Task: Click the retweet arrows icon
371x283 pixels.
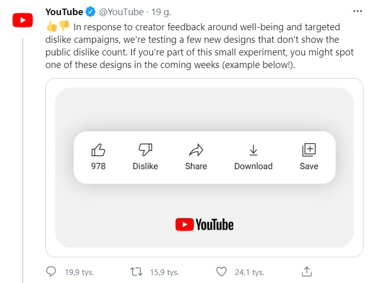Action: click(x=135, y=271)
